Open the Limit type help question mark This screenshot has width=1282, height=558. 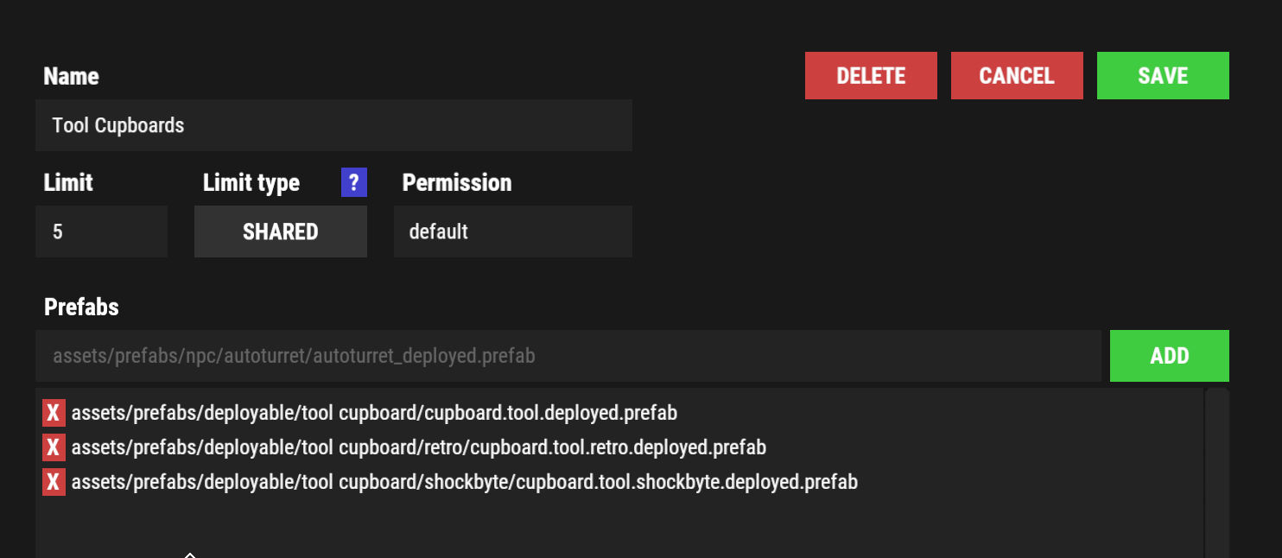tap(354, 182)
